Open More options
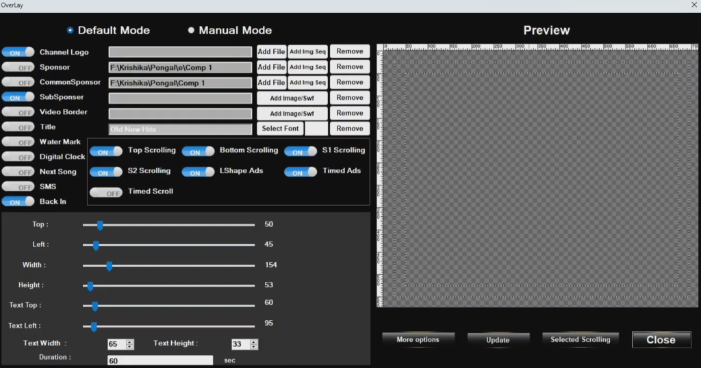Viewport: 701px width, 368px height. coord(418,339)
